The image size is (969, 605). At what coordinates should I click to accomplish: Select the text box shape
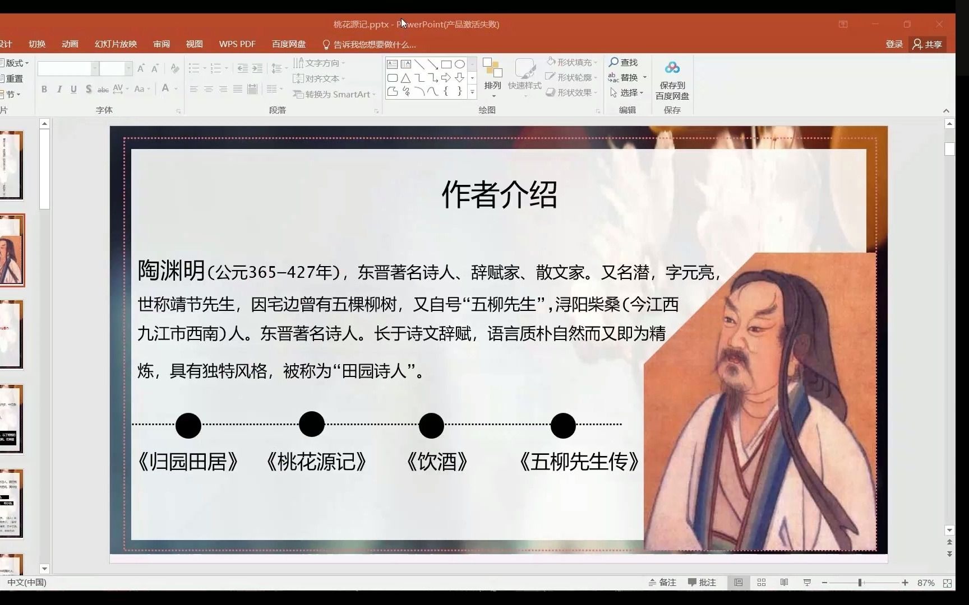click(393, 64)
